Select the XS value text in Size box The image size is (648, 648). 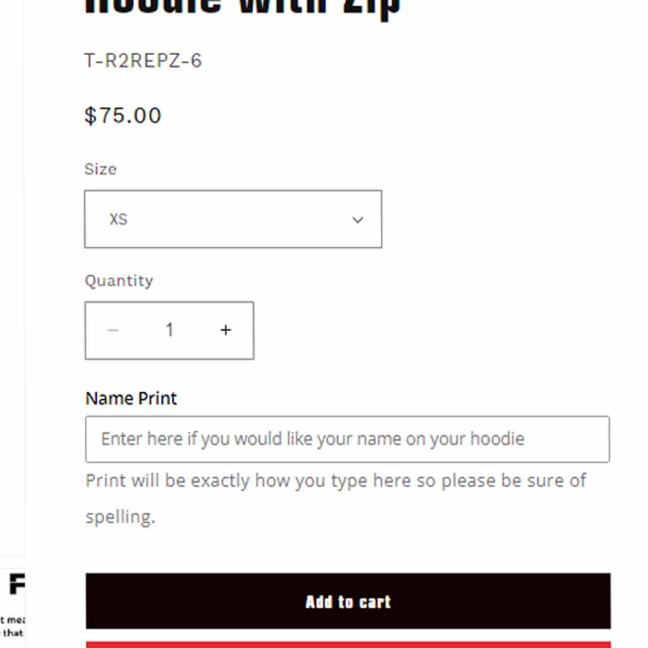coord(118,220)
